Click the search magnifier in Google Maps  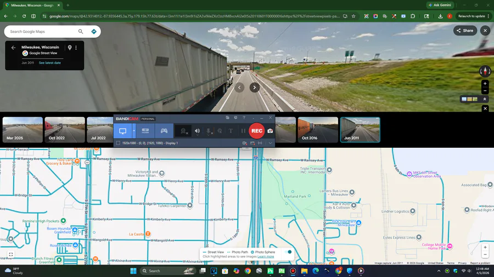click(81, 31)
